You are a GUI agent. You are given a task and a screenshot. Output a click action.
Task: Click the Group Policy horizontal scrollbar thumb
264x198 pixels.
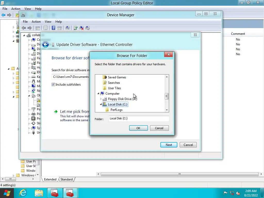(179, 174)
